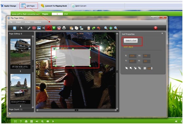Click the copy icon in editor toolbar

click(76, 28)
